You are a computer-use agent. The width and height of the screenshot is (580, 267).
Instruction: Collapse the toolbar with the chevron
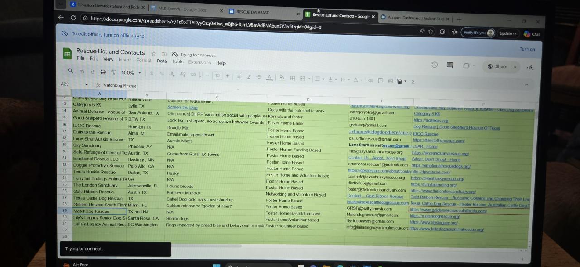[x=527, y=84]
